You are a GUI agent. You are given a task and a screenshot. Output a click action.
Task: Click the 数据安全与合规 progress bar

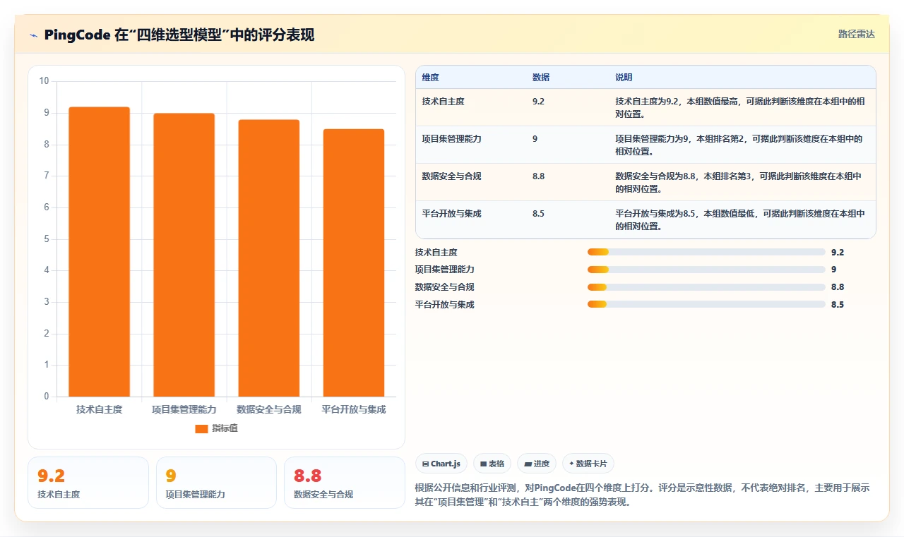[706, 286]
